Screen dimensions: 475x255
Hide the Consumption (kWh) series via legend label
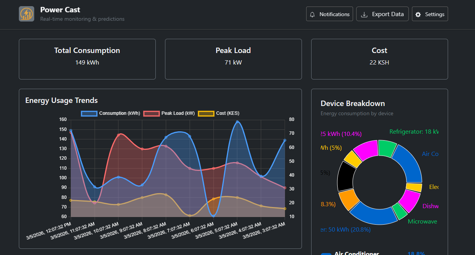[x=119, y=113]
